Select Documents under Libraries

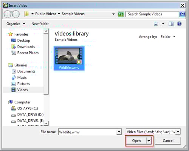(x=26, y=71)
